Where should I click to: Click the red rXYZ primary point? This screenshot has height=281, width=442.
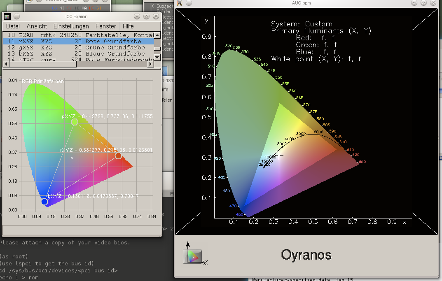click(x=118, y=156)
